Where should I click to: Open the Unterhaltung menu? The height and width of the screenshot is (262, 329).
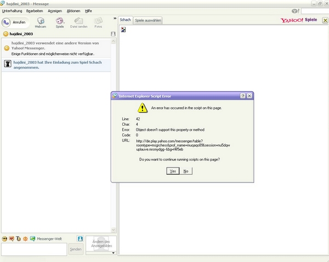tap(12, 11)
